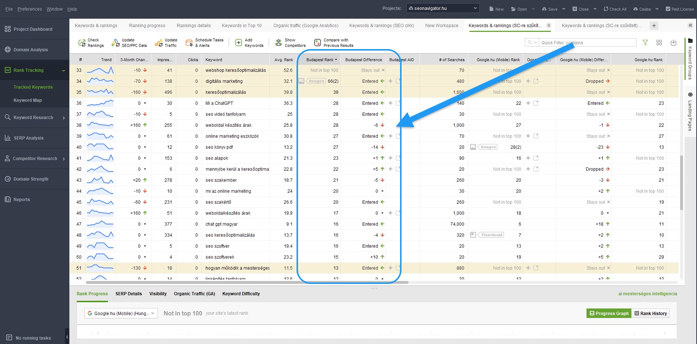Click the Check Rankings toolbar icon

[82, 43]
